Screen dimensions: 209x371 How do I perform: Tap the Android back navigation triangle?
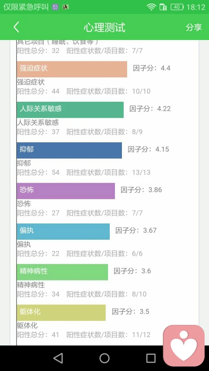58,358
